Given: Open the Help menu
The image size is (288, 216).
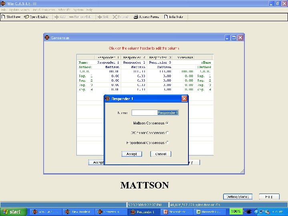Looking at the screenshot, I should coord(90,10).
